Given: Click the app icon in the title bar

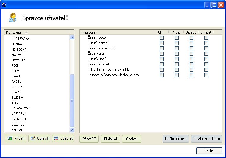Looking at the screenshot, I should pos(4,5).
